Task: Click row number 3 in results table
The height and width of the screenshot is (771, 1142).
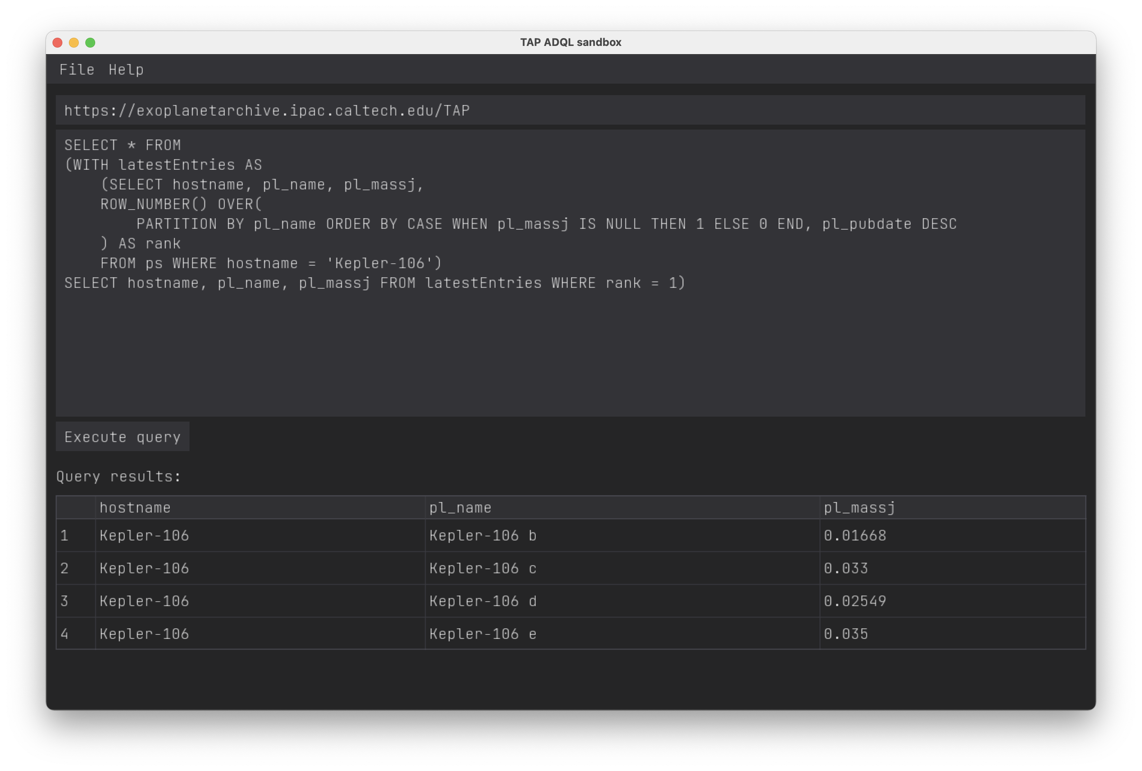Action: pos(65,601)
